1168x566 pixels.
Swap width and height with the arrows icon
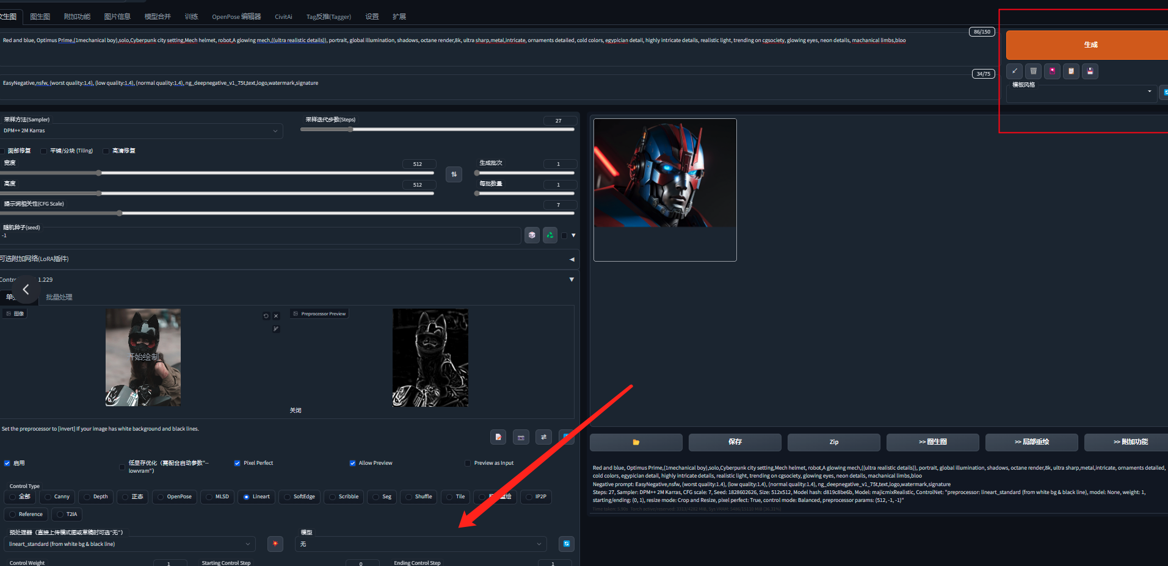point(454,174)
